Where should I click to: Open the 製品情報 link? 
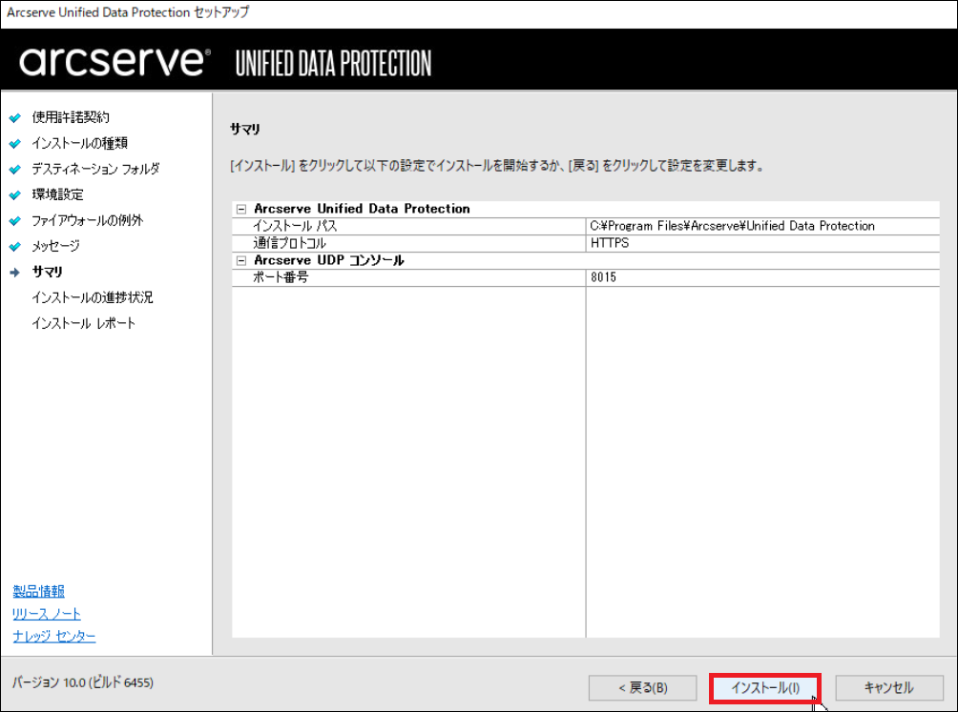tap(38, 592)
